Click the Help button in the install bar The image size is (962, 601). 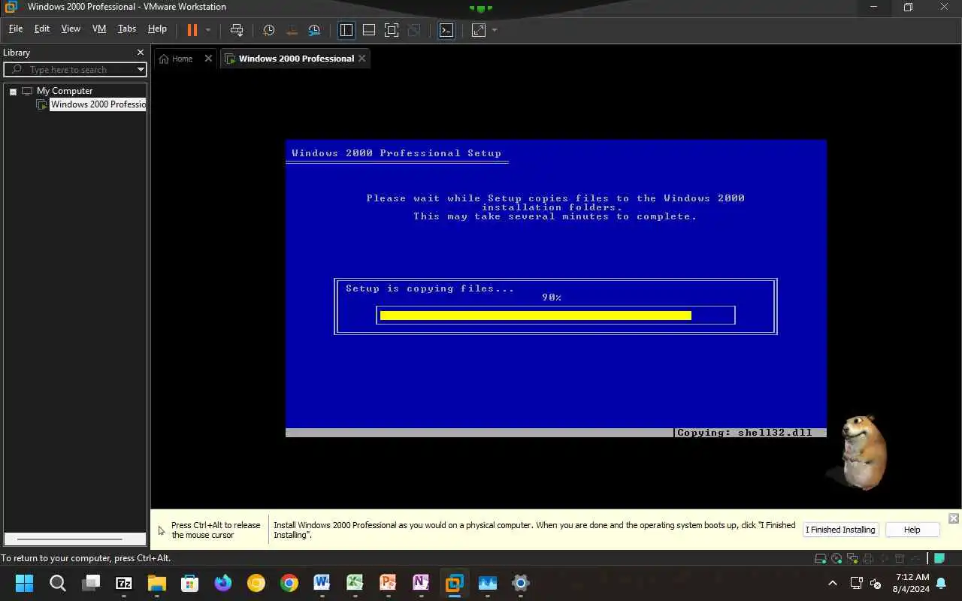912,530
